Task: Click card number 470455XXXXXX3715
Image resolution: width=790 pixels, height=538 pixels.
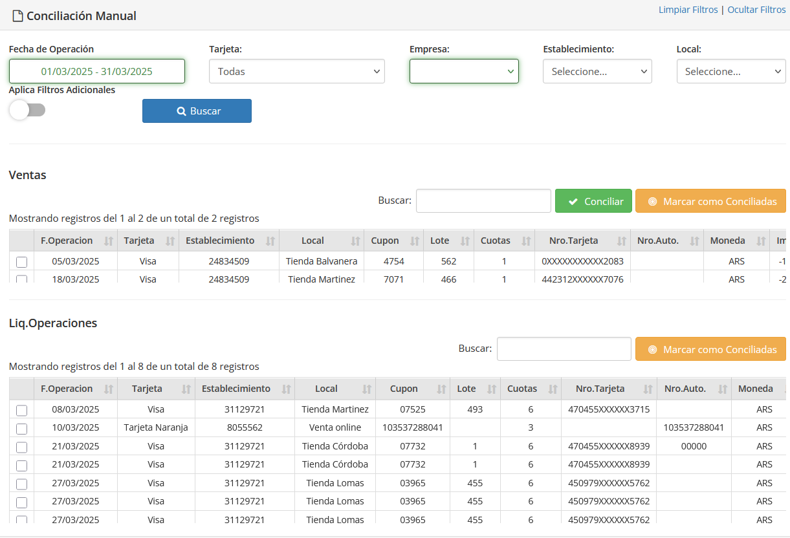Action: point(609,409)
